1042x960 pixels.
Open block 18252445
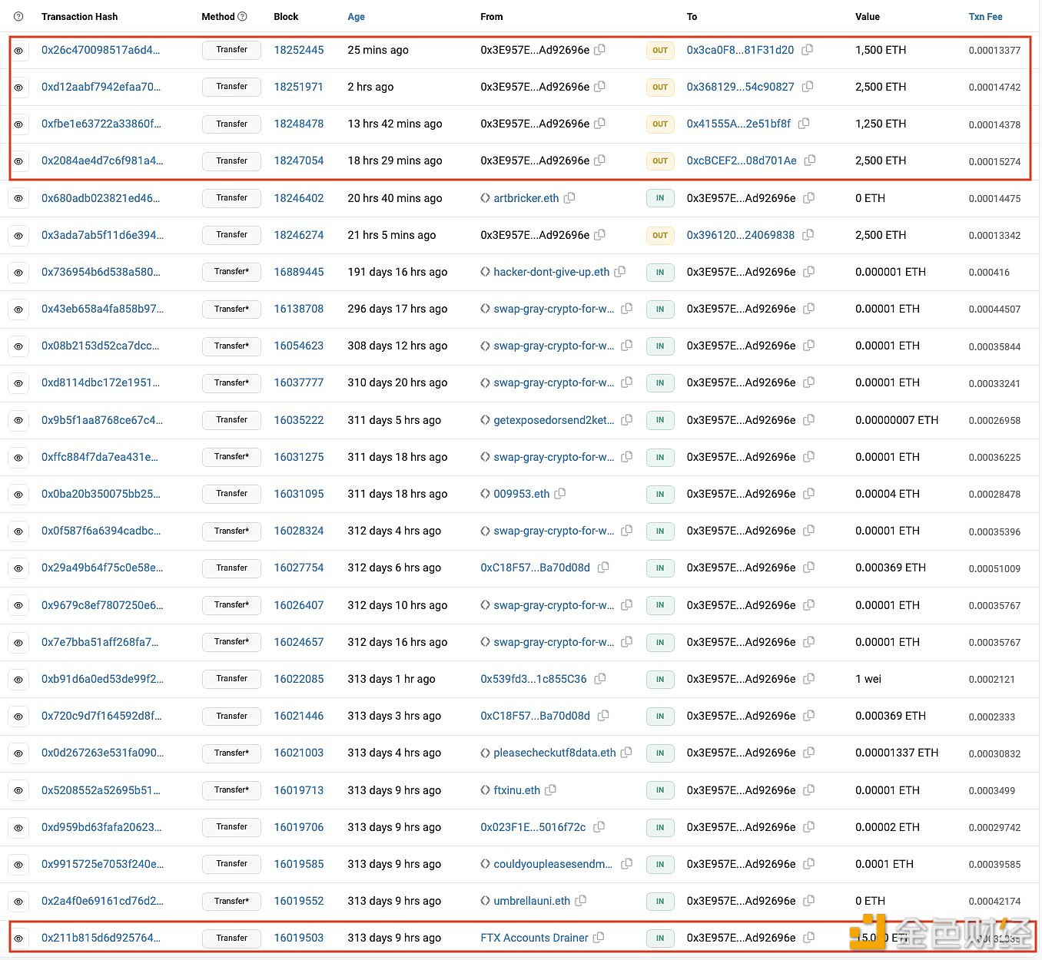299,50
